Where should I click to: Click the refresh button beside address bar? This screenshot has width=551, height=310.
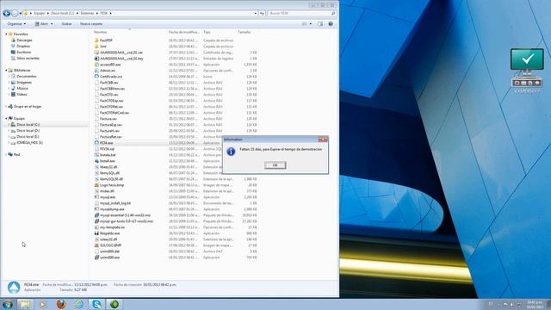point(262,14)
